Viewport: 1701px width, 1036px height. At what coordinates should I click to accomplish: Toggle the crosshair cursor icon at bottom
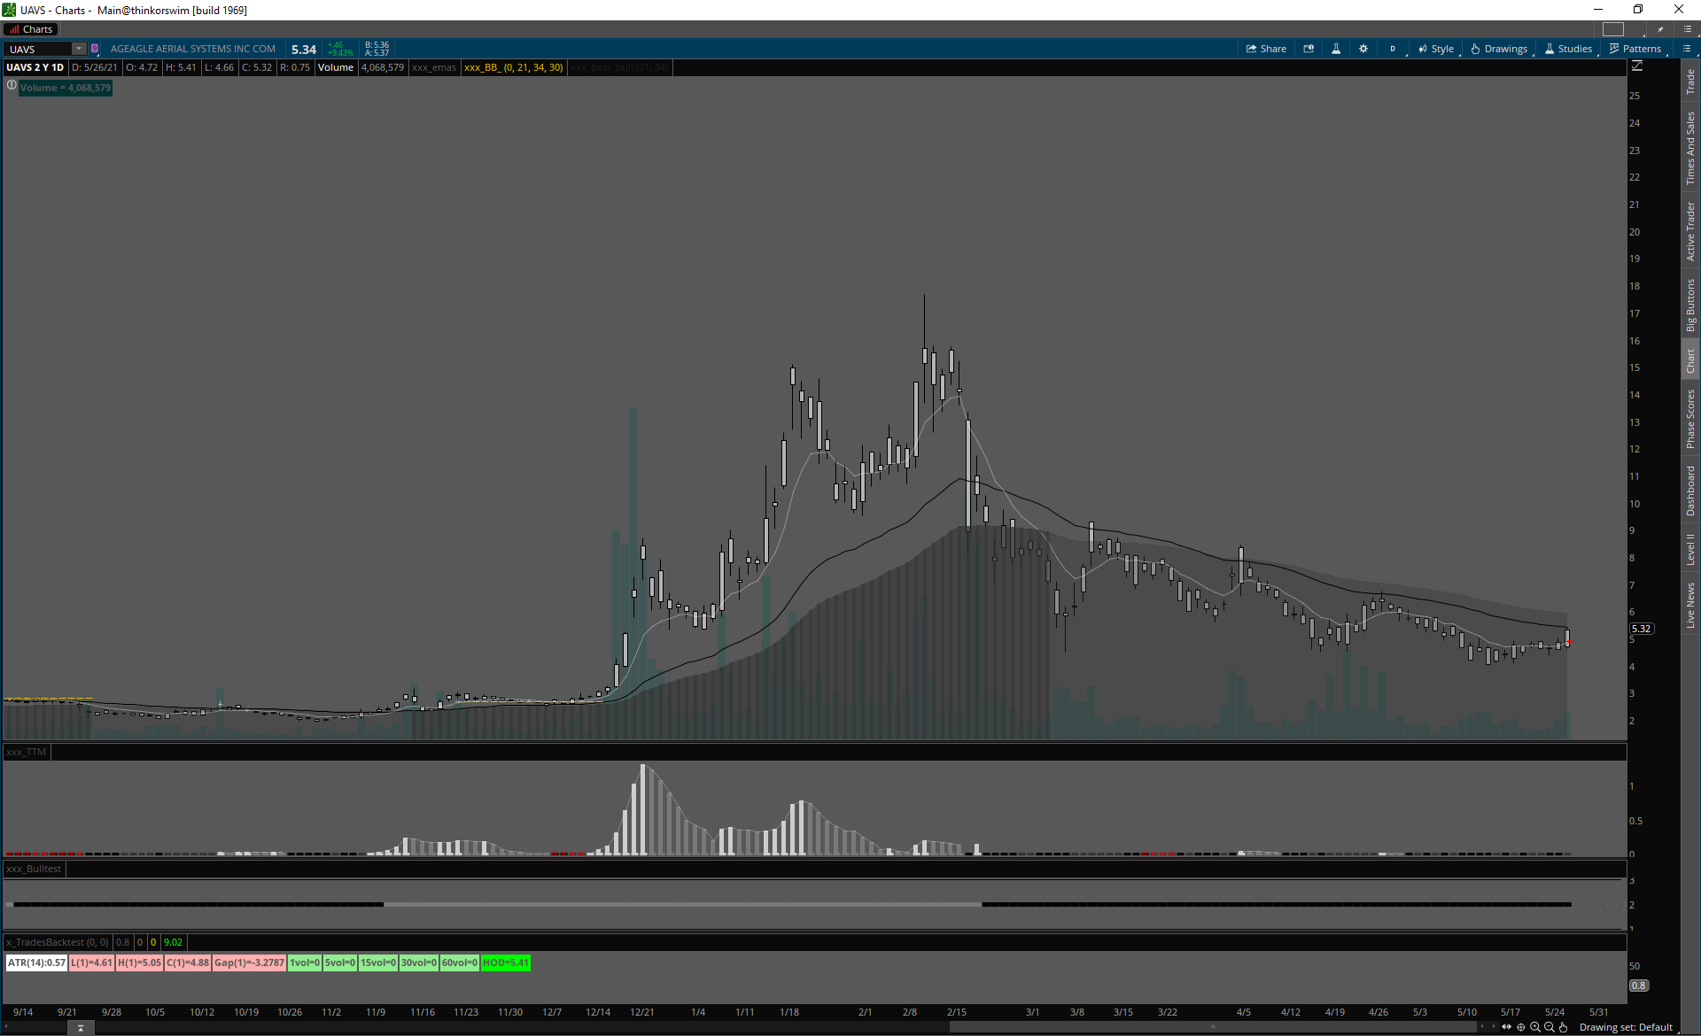tap(1521, 1027)
